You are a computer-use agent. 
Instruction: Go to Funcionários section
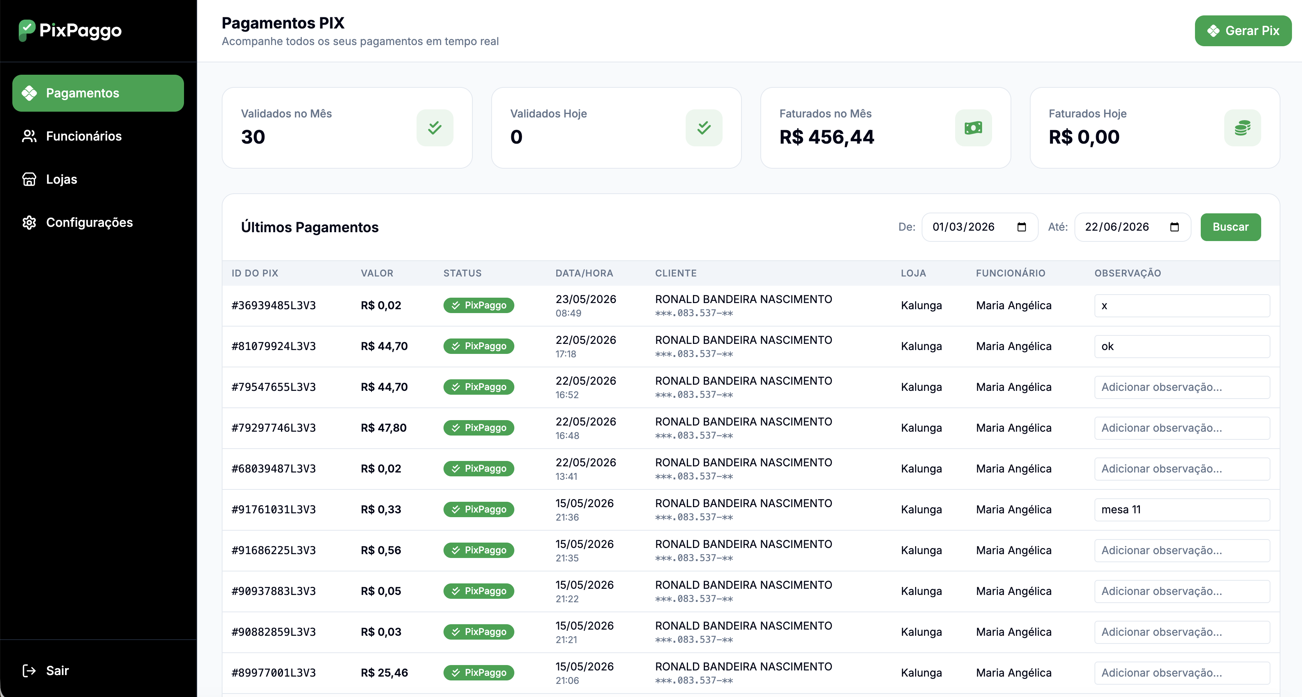point(98,136)
